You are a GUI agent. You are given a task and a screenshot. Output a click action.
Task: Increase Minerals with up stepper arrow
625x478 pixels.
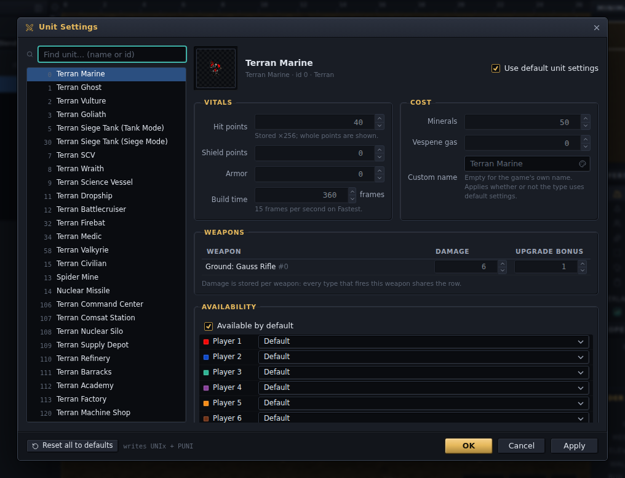[x=585, y=118]
